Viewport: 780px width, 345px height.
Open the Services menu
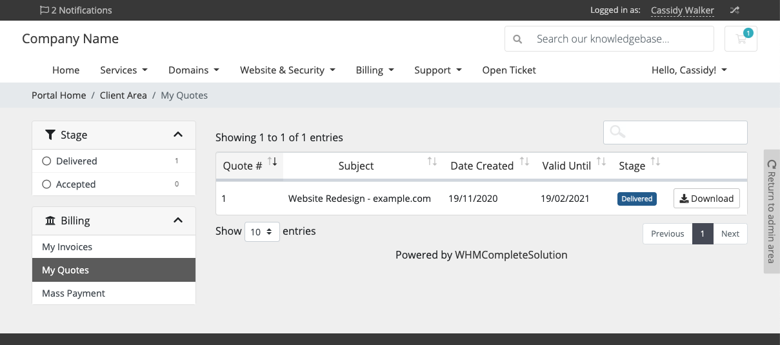(124, 70)
